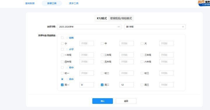Open the 基础数据 tab
Image resolution: width=210 pixels, height=110 pixels.
coord(30,3)
